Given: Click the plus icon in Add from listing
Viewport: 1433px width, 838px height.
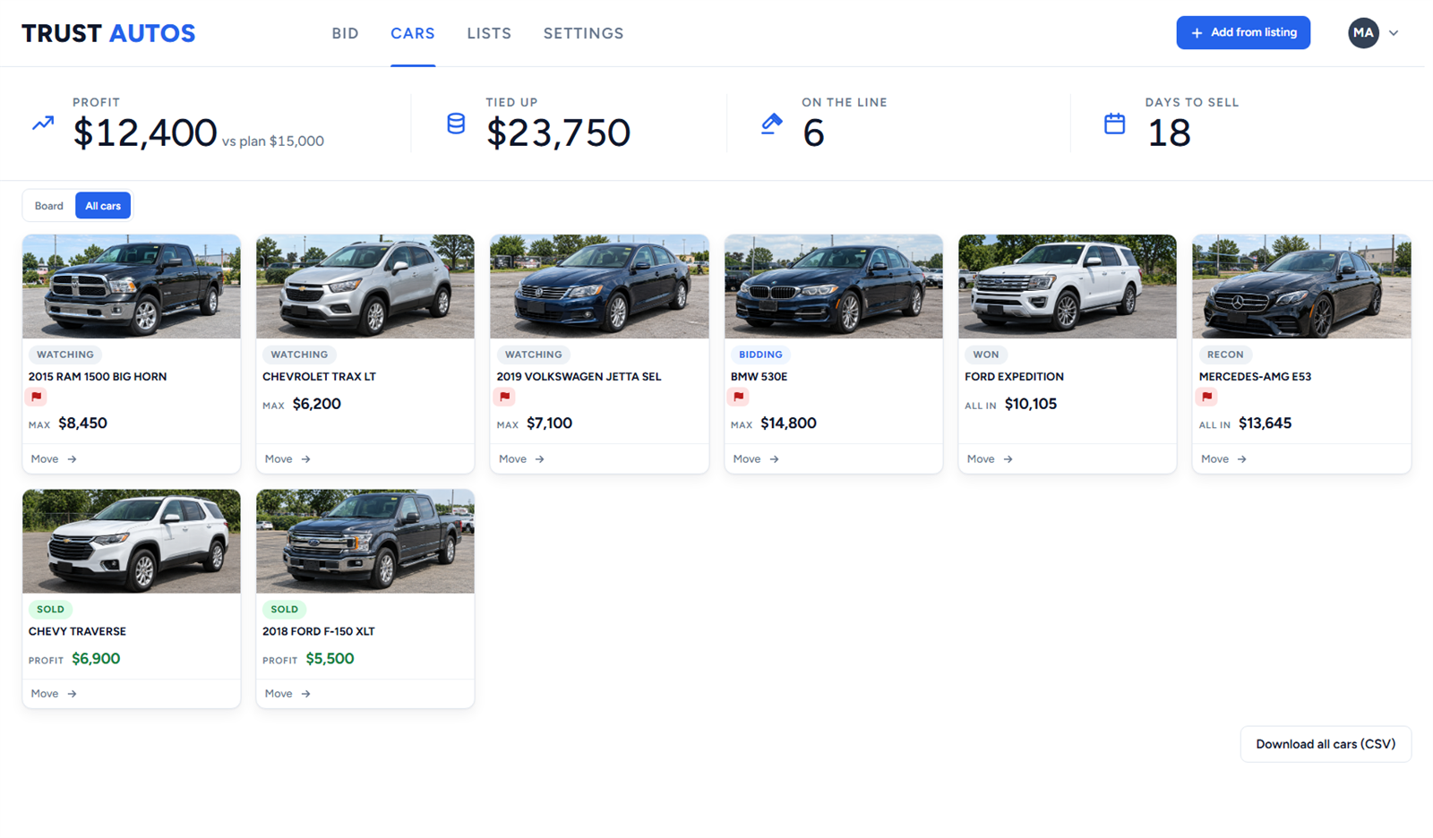Looking at the screenshot, I should click(x=1197, y=33).
